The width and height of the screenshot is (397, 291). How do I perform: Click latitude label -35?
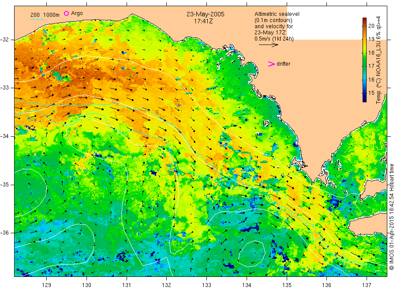pyautogui.click(x=4, y=184)
